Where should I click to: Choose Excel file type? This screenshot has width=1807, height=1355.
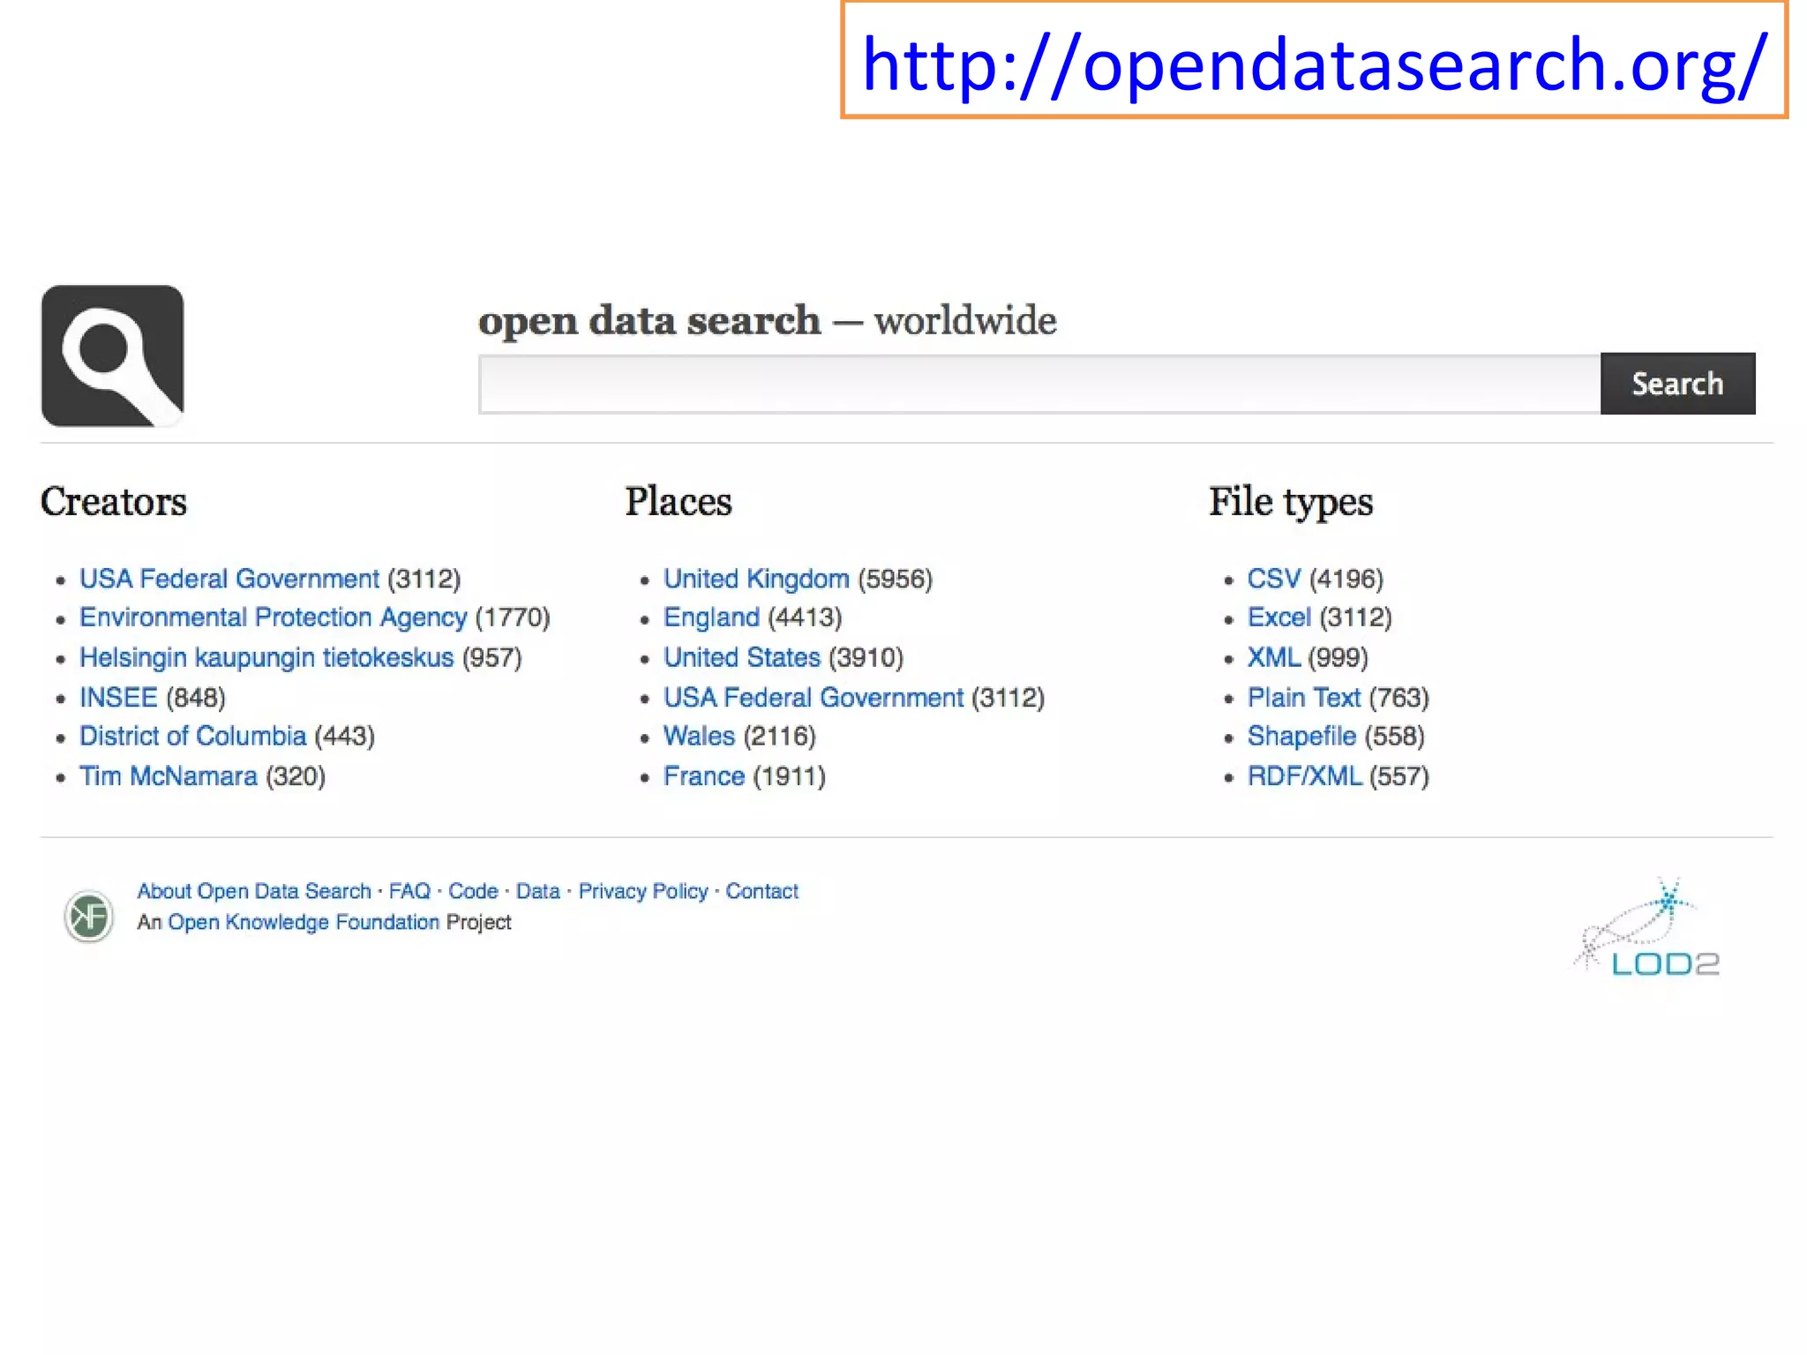pos(1279,618)
